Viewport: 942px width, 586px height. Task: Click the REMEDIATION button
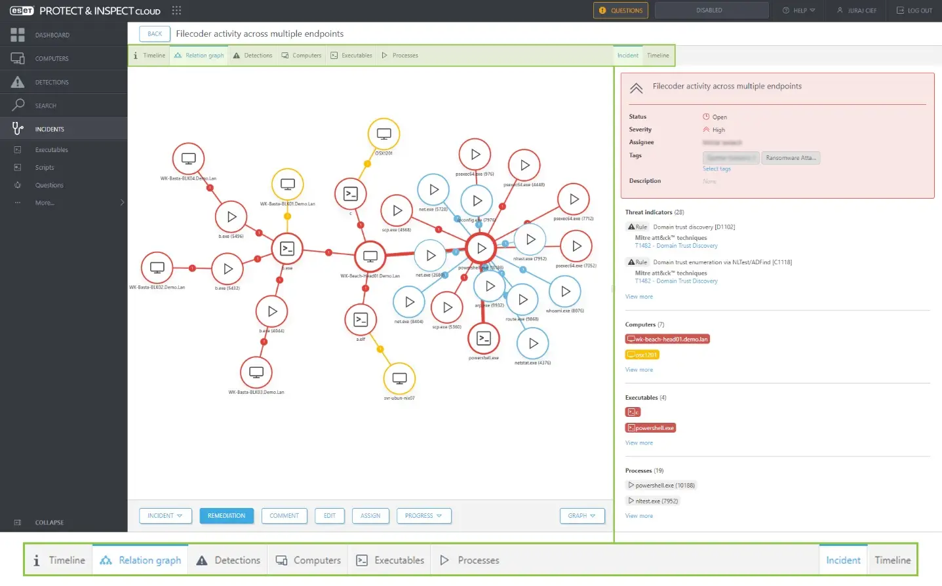click(226, 516)
